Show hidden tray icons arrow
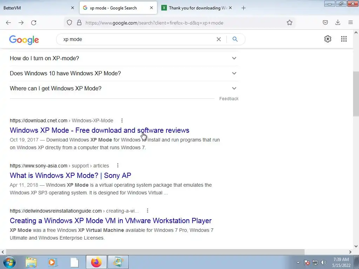The width and height of the screenshot is (359, 269). 298,262
